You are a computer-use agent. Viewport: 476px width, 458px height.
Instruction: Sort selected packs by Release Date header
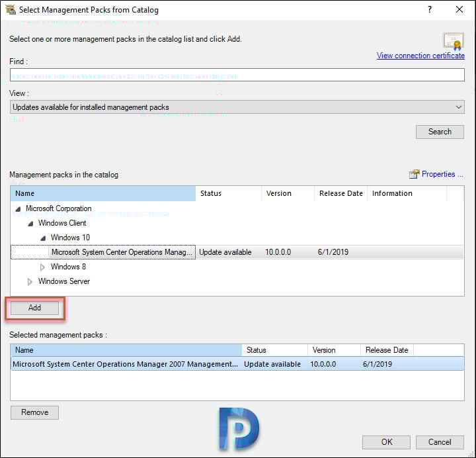387,350
